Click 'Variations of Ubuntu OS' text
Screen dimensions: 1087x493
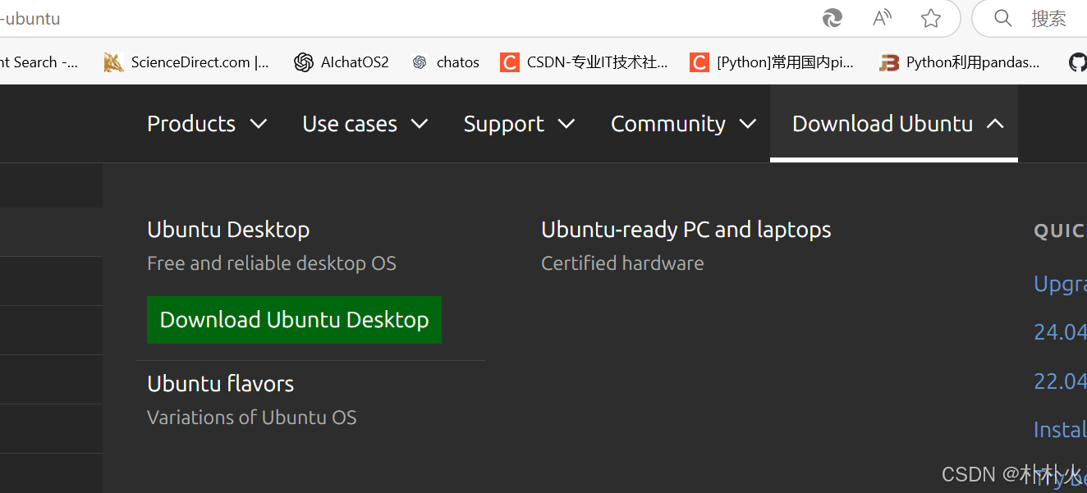pos(252,418)
